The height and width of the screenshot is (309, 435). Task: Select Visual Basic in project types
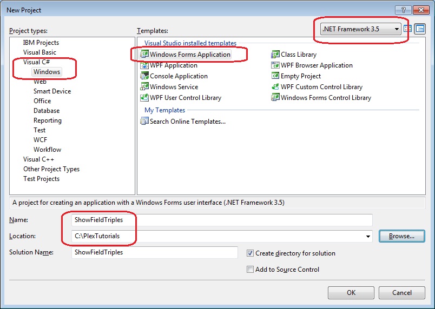(x=39, y=52)
